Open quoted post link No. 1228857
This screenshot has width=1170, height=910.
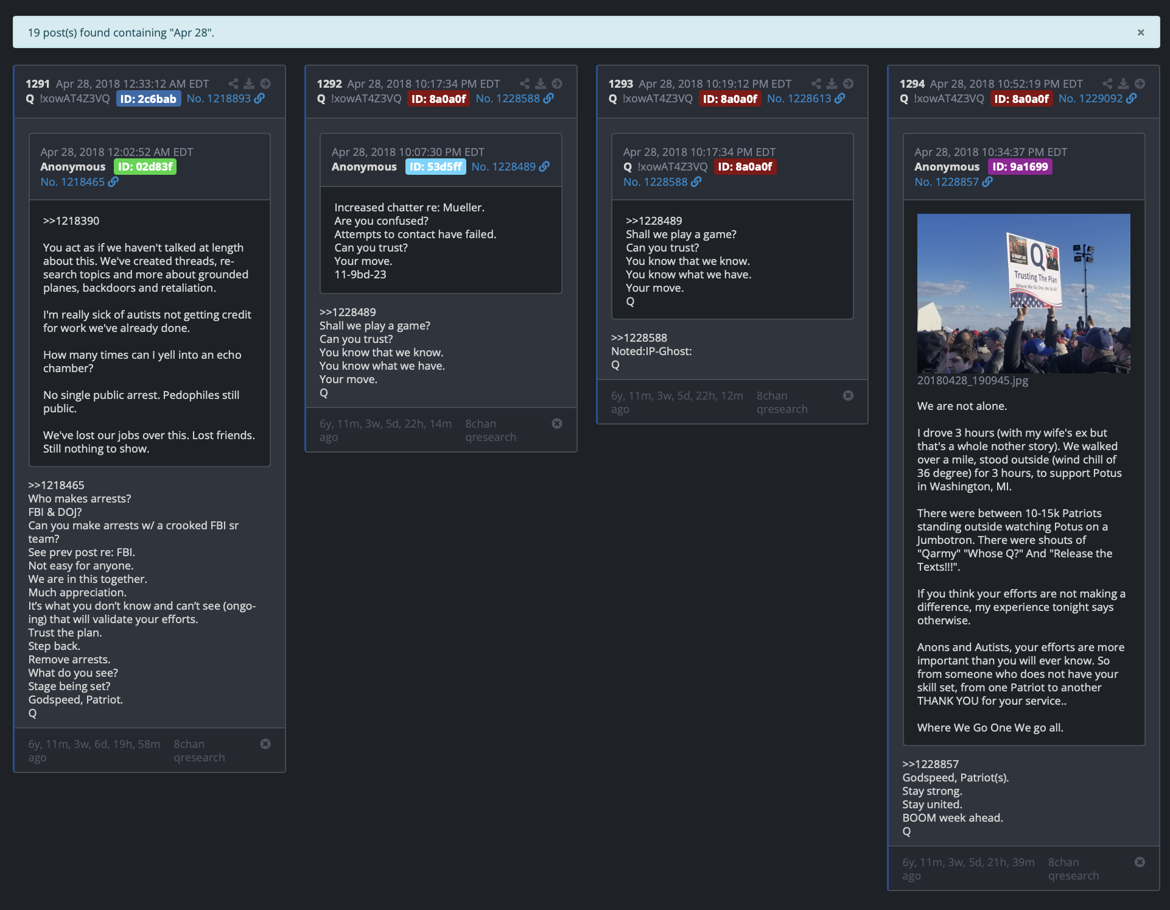953,182
